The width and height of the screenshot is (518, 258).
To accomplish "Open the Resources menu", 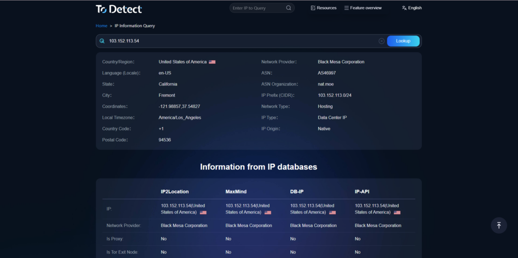I will (x=323, y=8).
